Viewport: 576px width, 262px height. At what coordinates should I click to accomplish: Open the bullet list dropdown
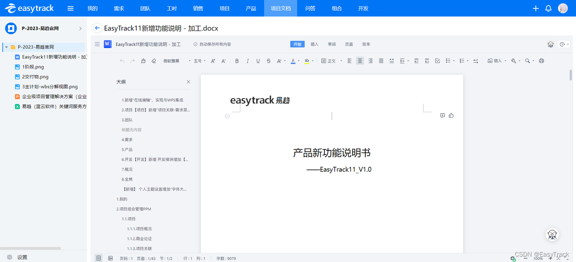tap(450, 61)
